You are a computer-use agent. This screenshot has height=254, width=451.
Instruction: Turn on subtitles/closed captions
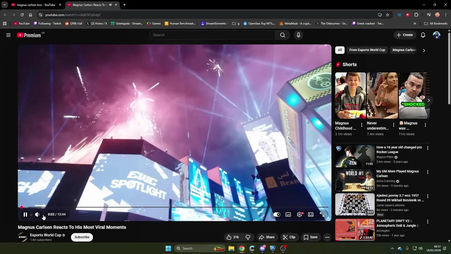pos(288,214)
